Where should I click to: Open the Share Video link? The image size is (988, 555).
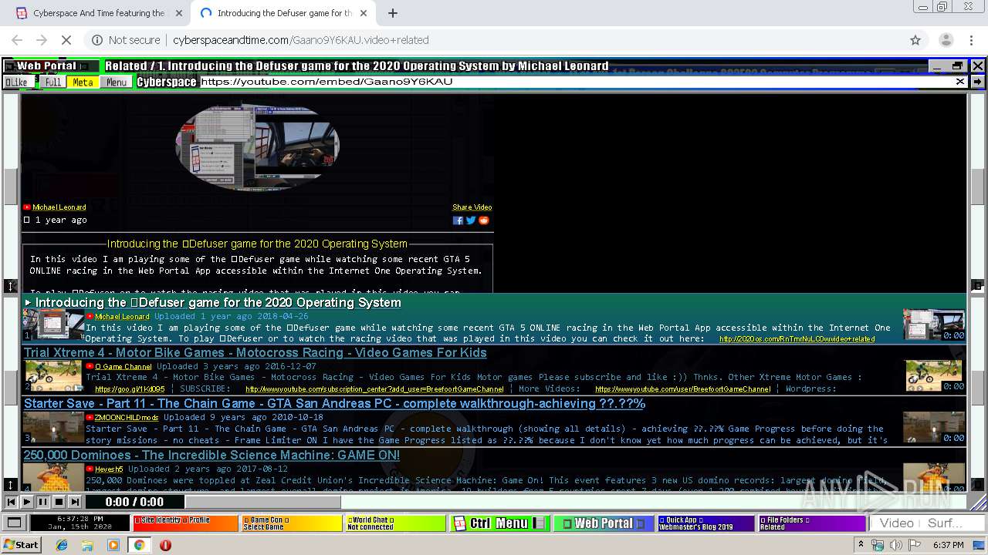pos(472,207)
